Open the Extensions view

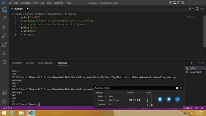click(4, 44)
